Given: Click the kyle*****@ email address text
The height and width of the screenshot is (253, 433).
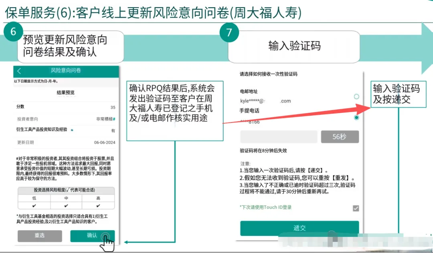Looking at the screenshot, I should (x=265, y=101).
